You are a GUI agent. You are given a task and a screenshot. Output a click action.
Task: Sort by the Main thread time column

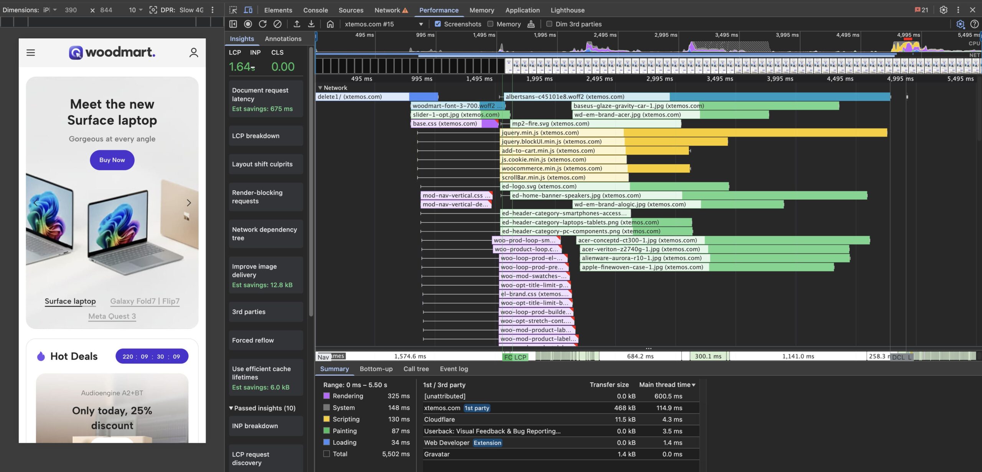point(667,385)
